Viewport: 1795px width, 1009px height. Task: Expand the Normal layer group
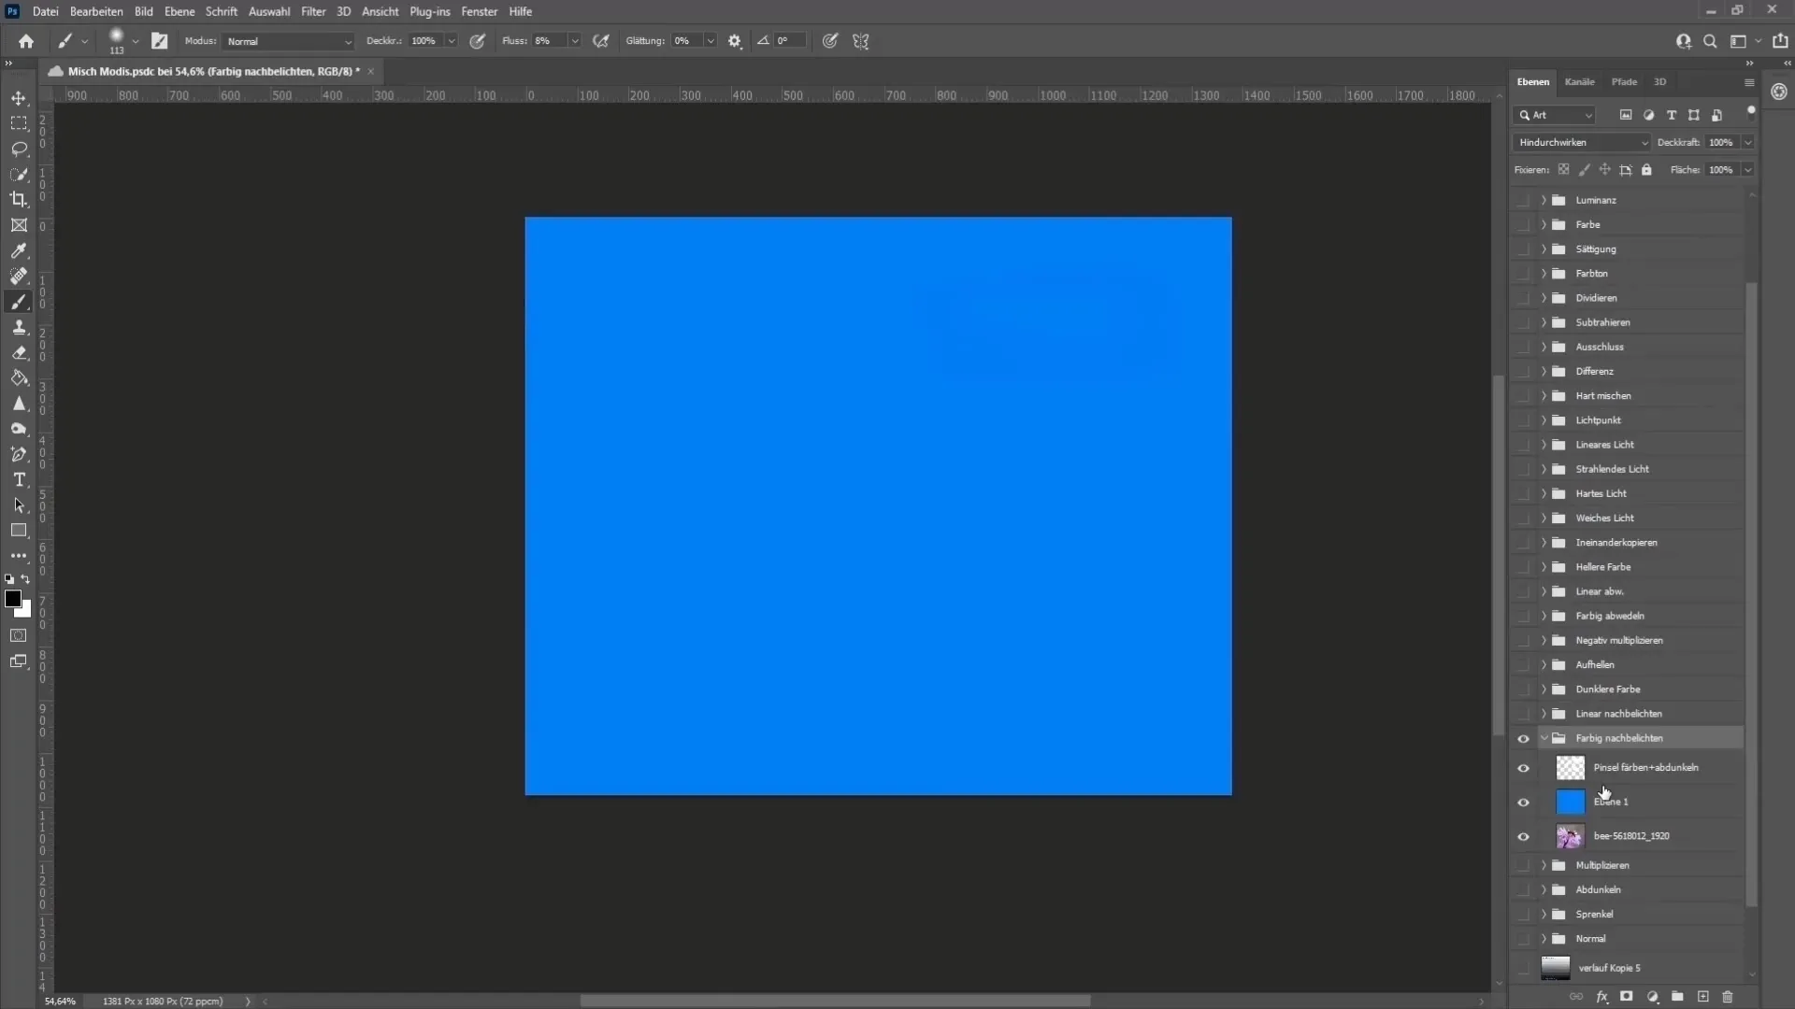click(x=1543, y=938)
